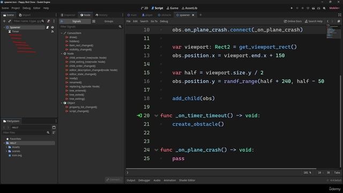
Task: Make script editor floating window icon
Action: pos(339,21)
